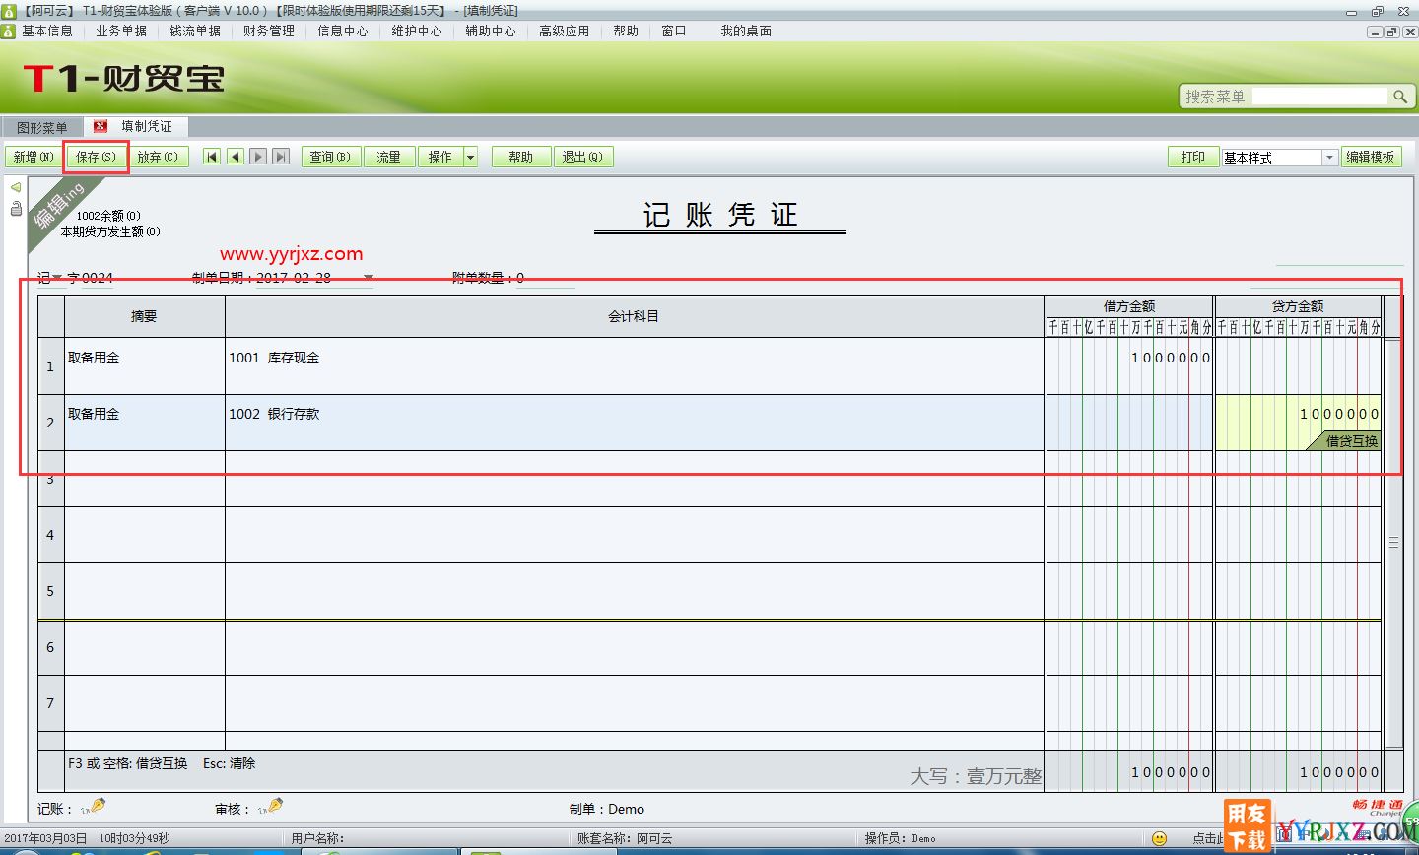This screenshot has height=855, width=1419.
Task: Click the 会计科目 column header
Action: tap(635, 316)
